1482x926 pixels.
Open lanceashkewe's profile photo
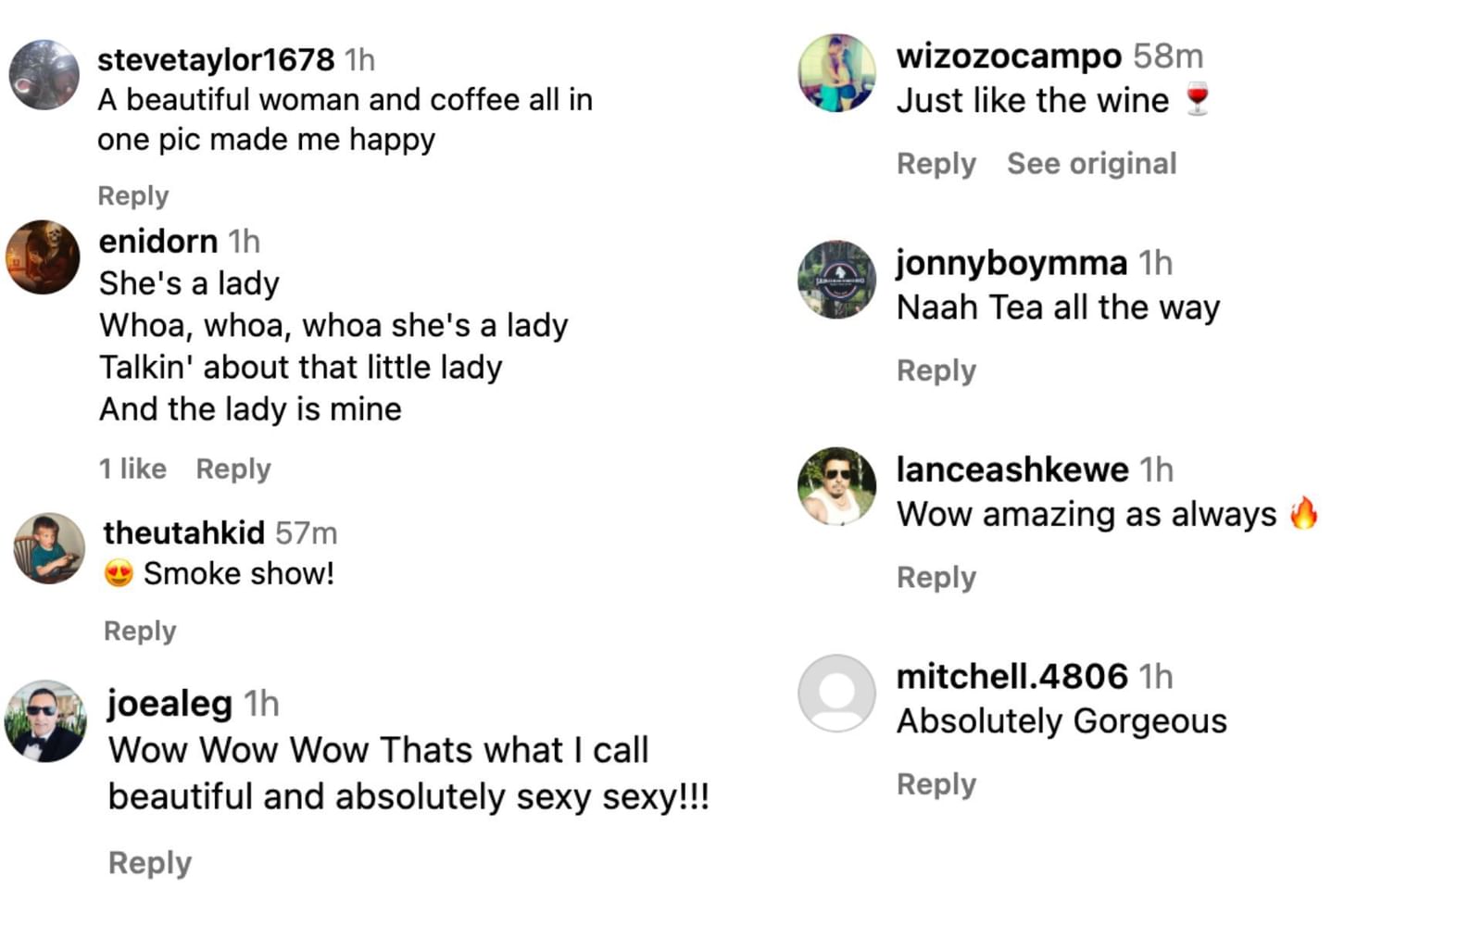[x=836, y=486]
